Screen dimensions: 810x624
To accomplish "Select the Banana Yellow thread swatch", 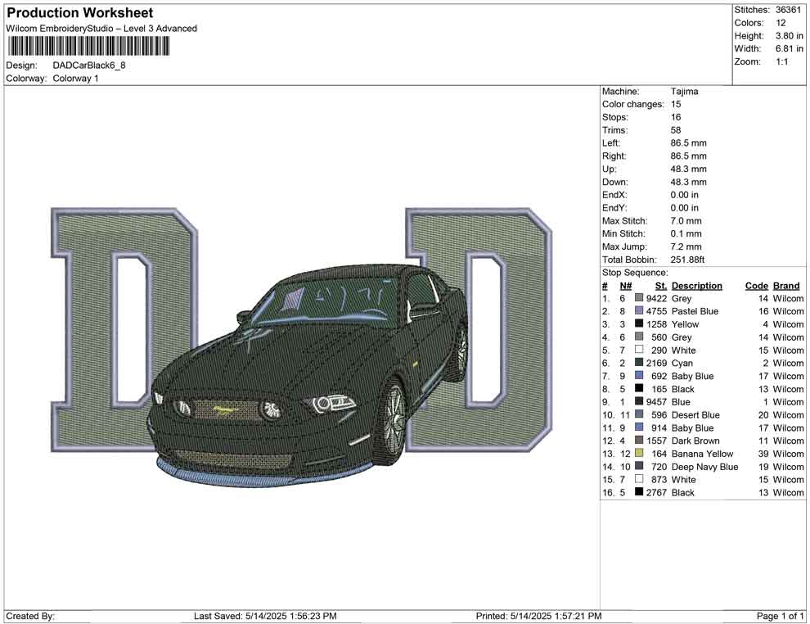I will tap(639, 454).
